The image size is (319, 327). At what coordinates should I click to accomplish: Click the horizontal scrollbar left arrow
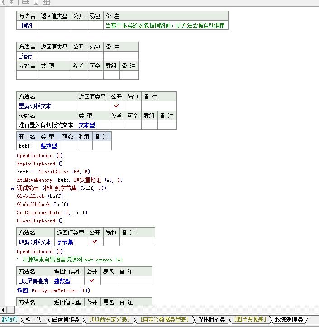(x=3, y=310)
